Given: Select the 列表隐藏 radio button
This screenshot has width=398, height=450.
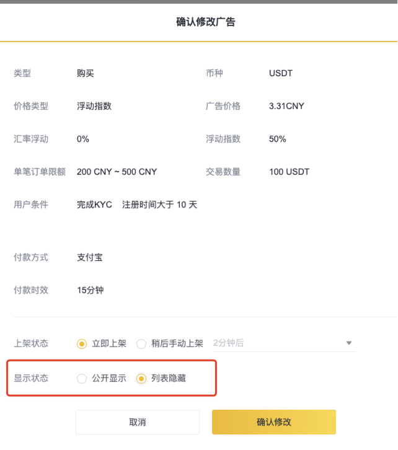Looking at the screenshot, I should [x=141, y=379].
